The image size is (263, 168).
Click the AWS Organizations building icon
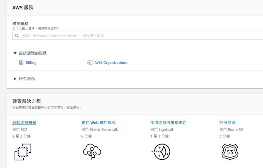pyautogui.click(x=90, y=62)
